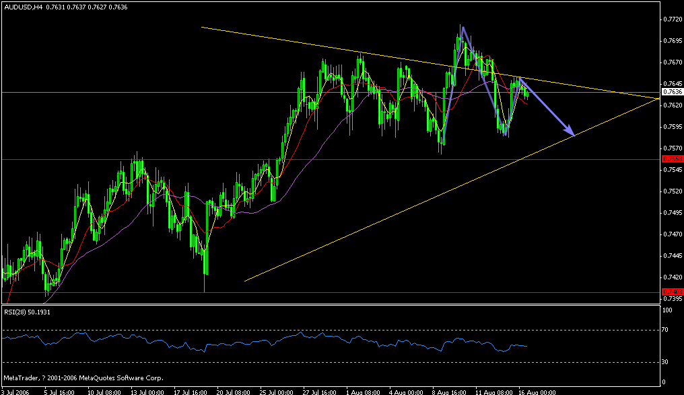684x395 pixels.
Task: Select the red price level label 0.7558
Action: [x=673, y=159]
